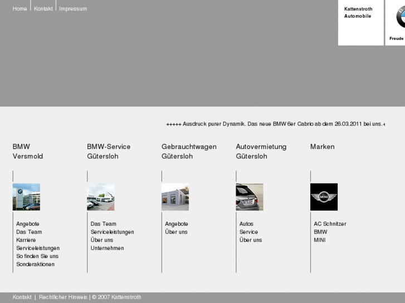Open Service under Autovermietung Gütersloh
405x303 pixels.
[248, 232]
